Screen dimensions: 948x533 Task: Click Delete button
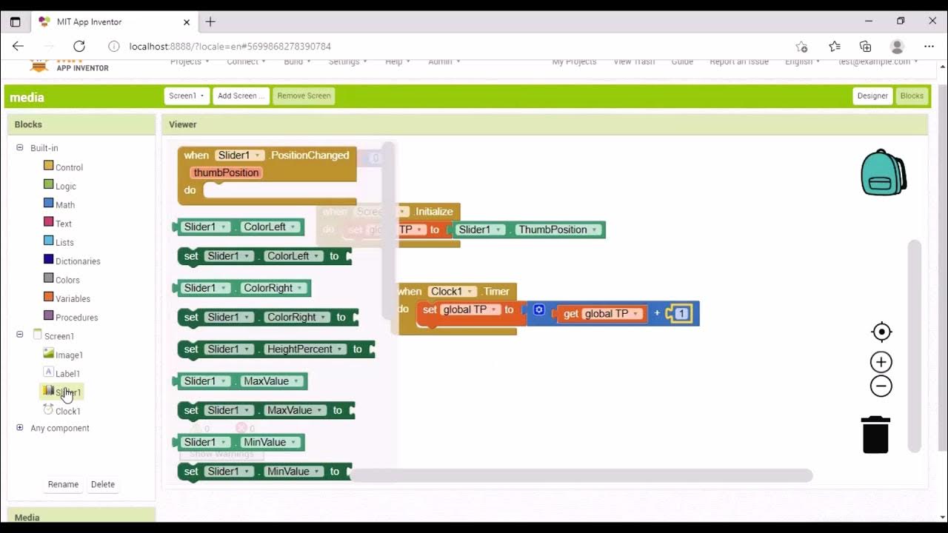[103, 484]
